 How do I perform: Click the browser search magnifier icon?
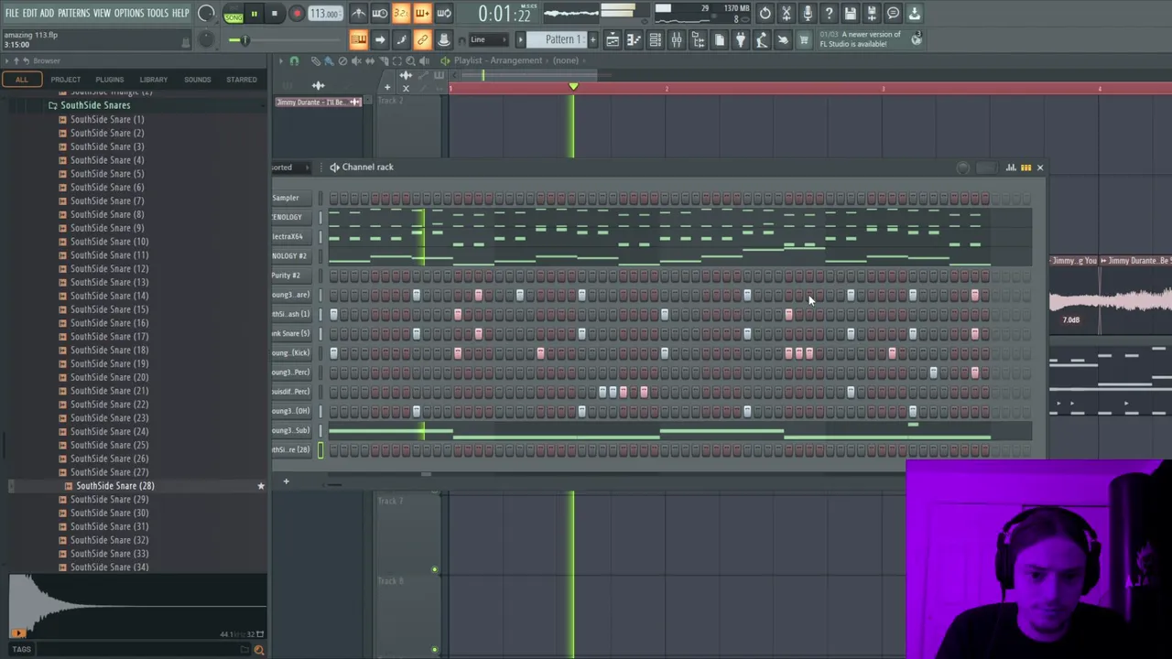258,650
